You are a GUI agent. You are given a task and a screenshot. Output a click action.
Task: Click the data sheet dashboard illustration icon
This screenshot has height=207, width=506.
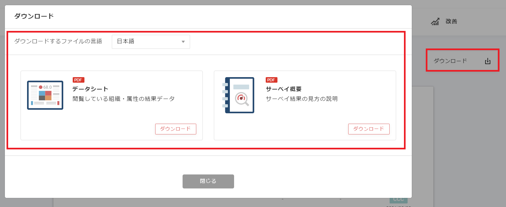[45, 95]
